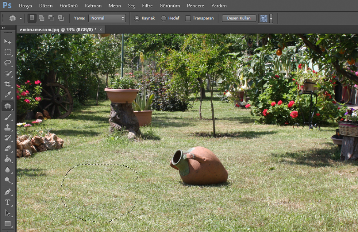This screenshot has height=232, width=358.
Task: Select the Kaynak radio button
Action: (x=137, y=18)
